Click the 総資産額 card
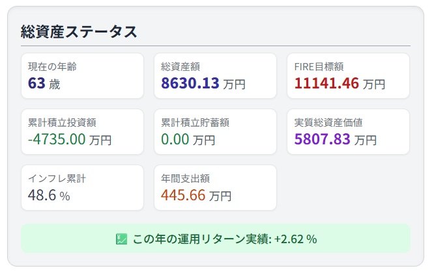 pyautogui.click(x=215, y=76)
